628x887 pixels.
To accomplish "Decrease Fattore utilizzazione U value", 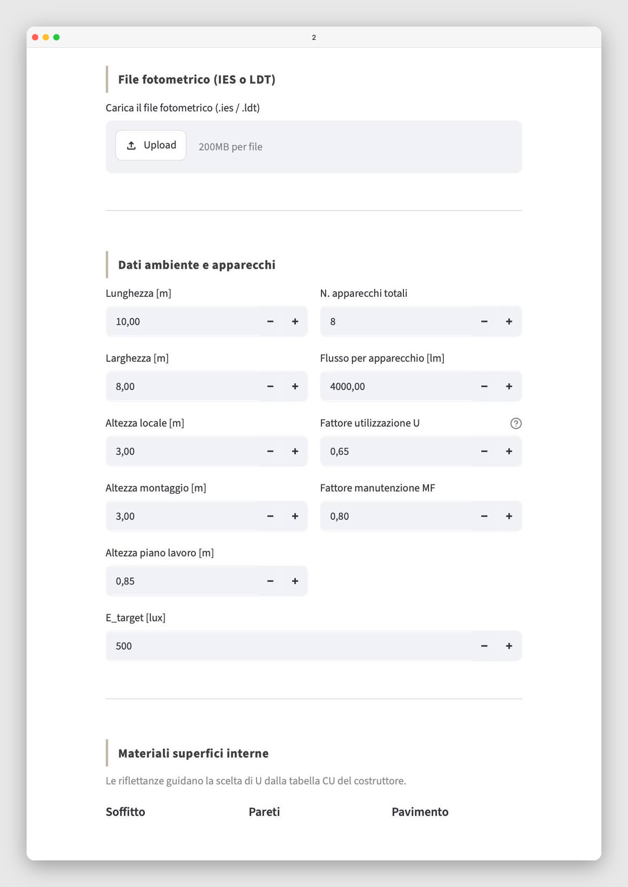I will [484, 451].
